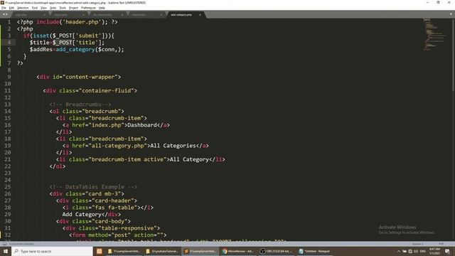Click the $title=$_POST['title'] line
Screen dimensions: 455x256
click(67, 43)
